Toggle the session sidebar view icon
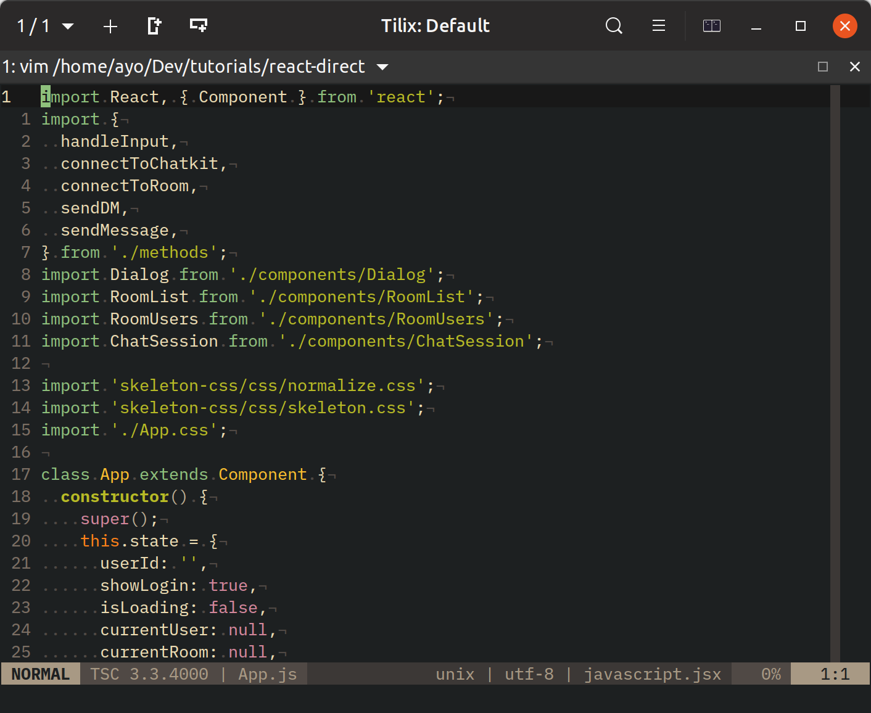 [711, 26]
